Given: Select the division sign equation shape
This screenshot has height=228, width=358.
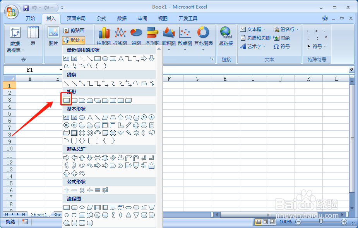Looking at the screenshot, I should pos(90,190).
